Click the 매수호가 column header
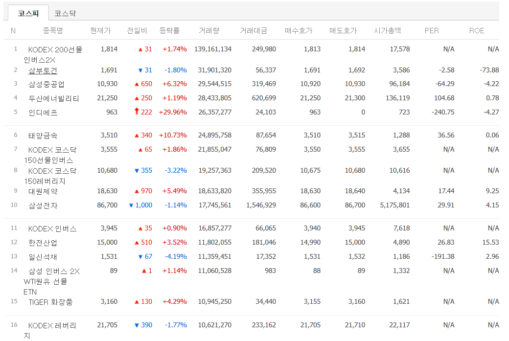Screen dimensions: 509x341 tap(299, 30)
